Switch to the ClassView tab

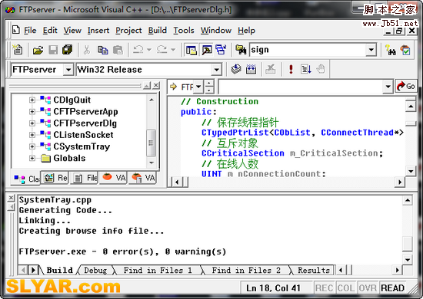click(26, 179)
